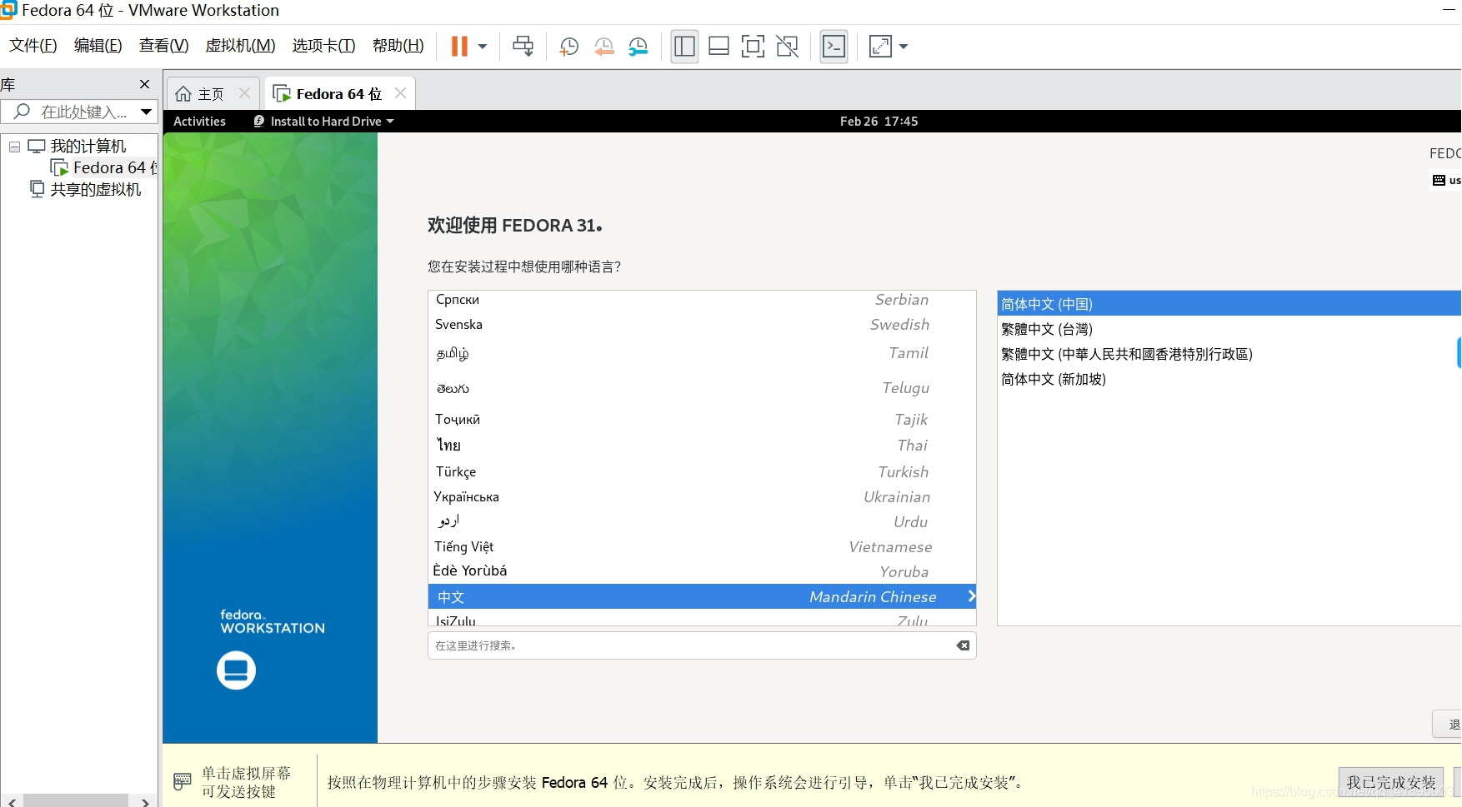Viewport: 1462px width, 807px height.
Task: Close the 主页 tab
Action: tap(245, 93)
